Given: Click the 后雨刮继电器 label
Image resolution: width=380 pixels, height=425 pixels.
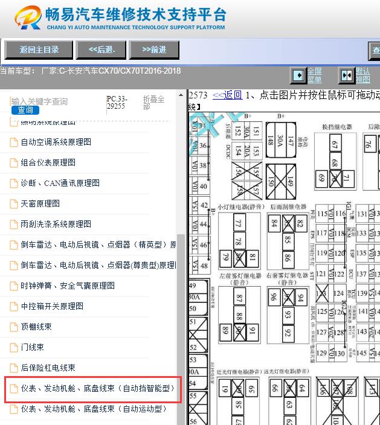Looking at the screenshot, I should coord(288,207).
